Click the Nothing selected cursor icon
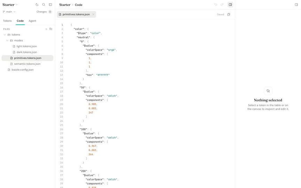 point(268,91)
